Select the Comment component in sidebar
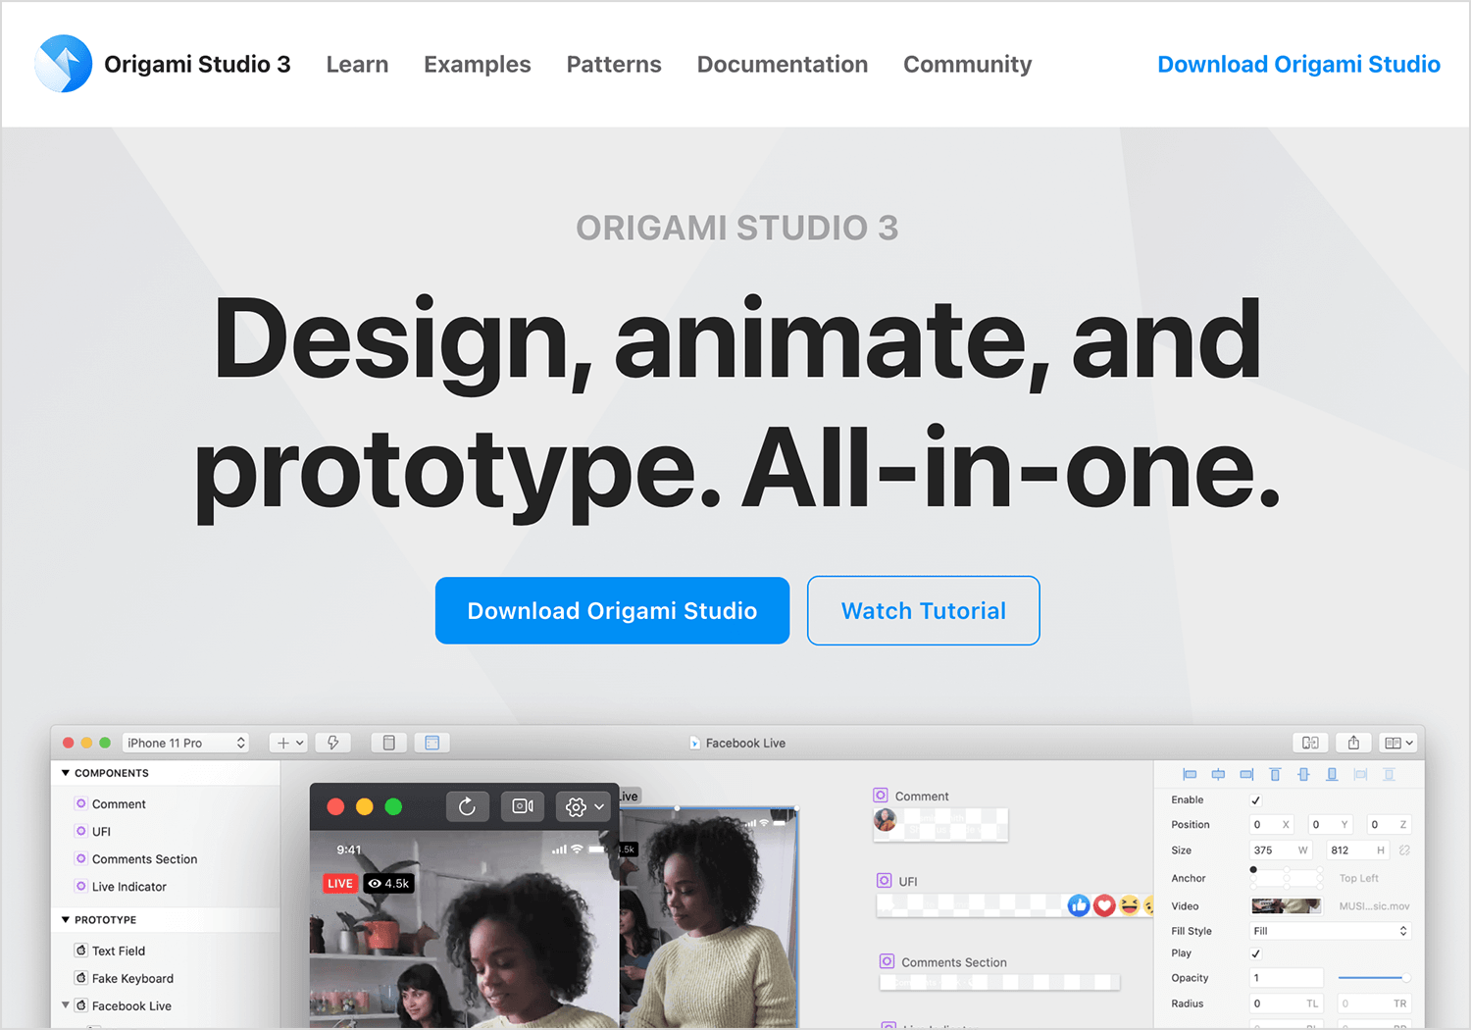The width and height of the screenshot is (1471, 1030). click(x=119, y=803)
